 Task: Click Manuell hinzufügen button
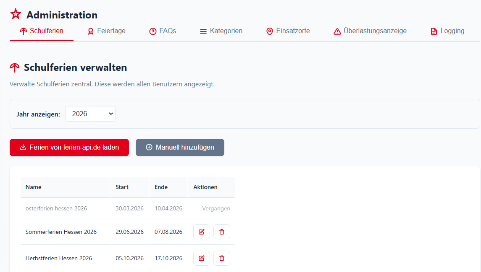180,148
